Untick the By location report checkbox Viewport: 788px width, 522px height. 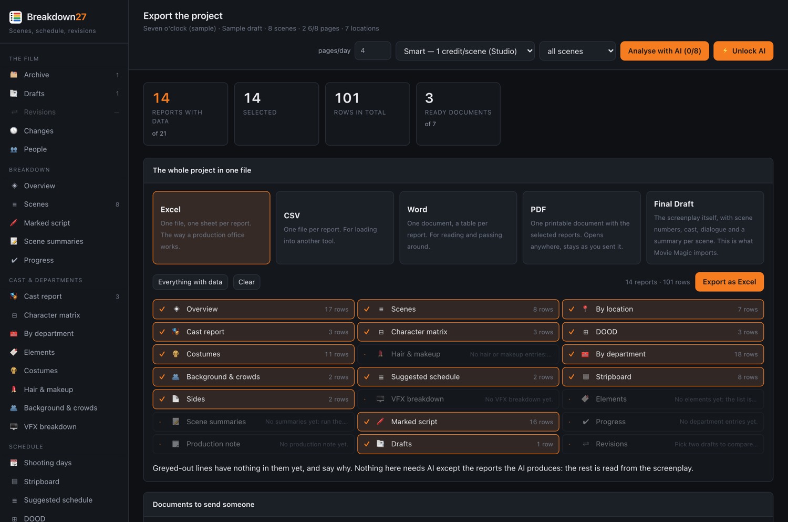[x=572, y=309]
